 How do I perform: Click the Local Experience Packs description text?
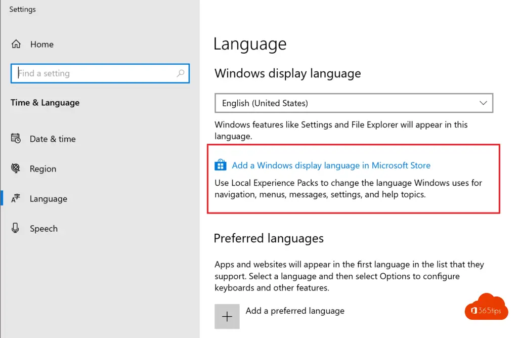click(x=348, y=188)
